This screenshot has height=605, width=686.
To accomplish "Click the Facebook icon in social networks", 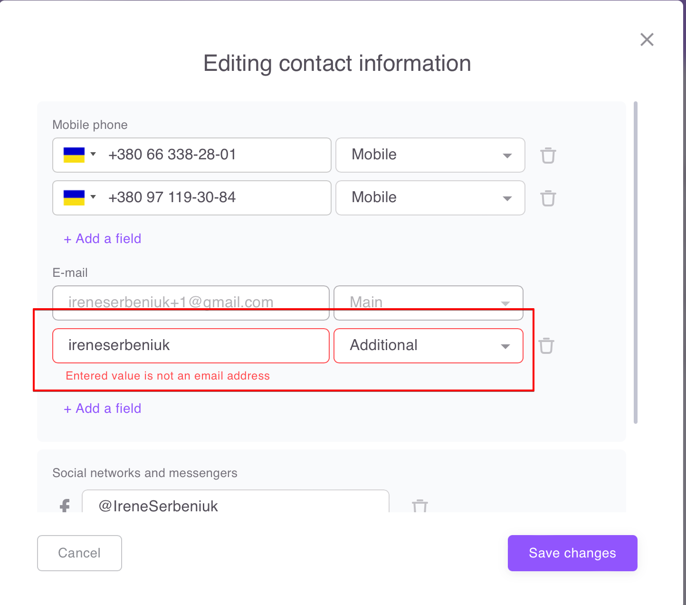I will click(65, 506).
